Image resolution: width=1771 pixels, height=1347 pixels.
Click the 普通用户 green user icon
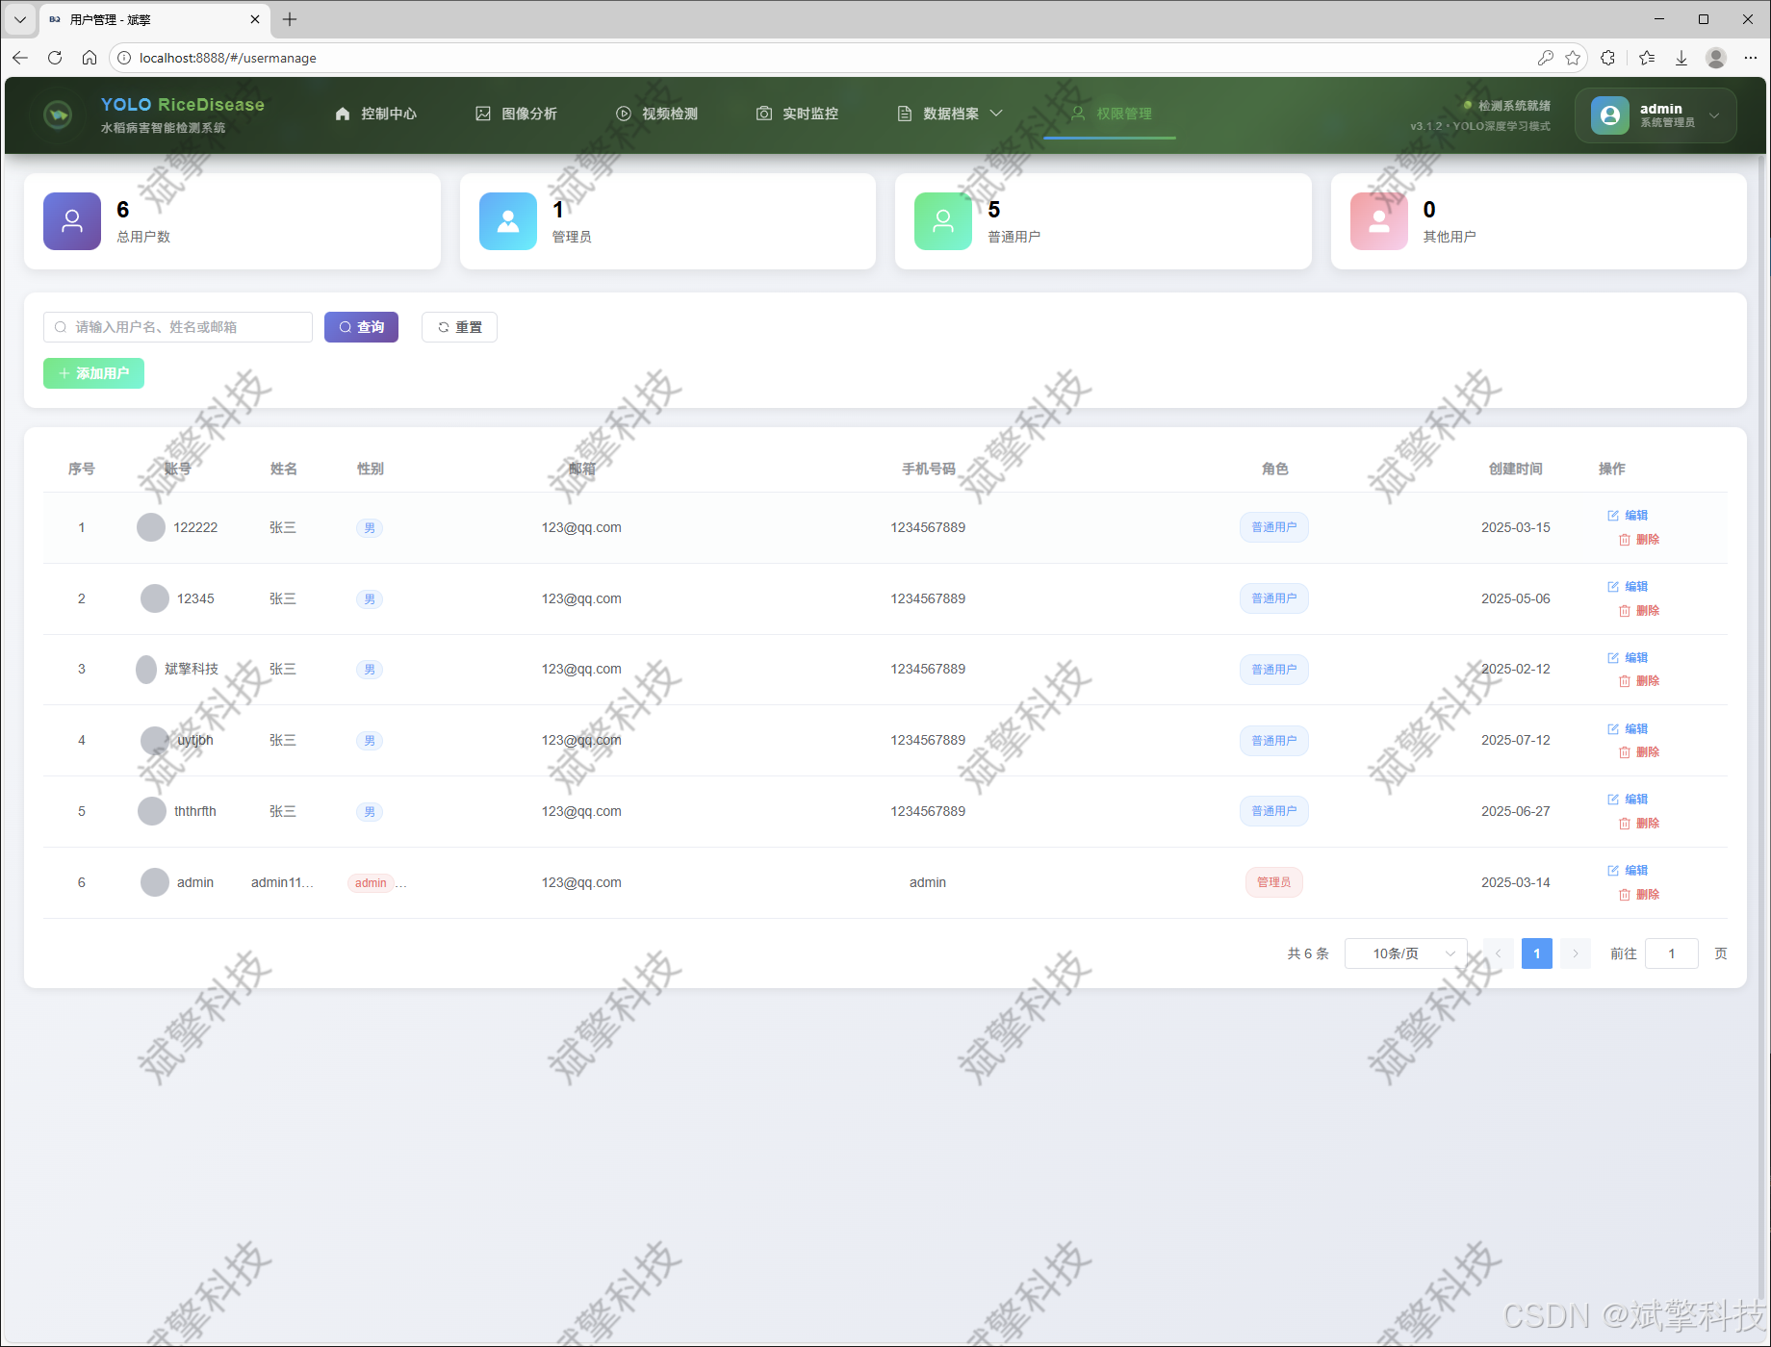[943, 221]
